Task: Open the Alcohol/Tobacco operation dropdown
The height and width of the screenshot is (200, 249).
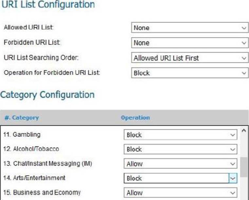Action: pos(180,149)
